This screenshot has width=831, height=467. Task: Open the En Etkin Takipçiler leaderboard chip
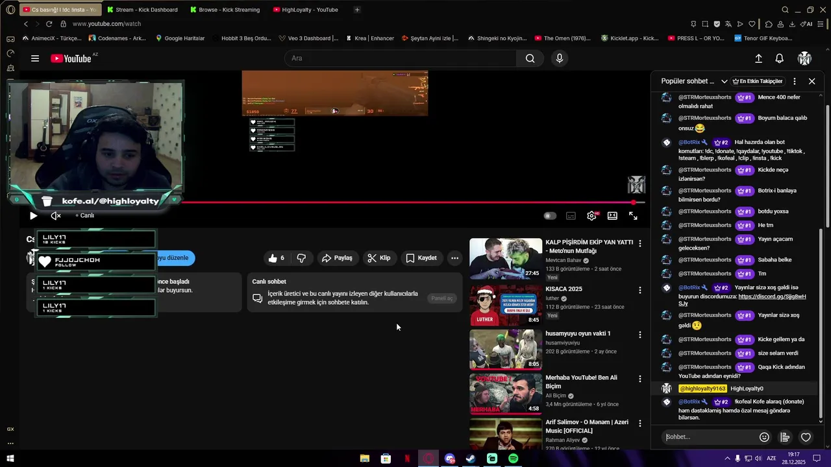click(757, 82)
